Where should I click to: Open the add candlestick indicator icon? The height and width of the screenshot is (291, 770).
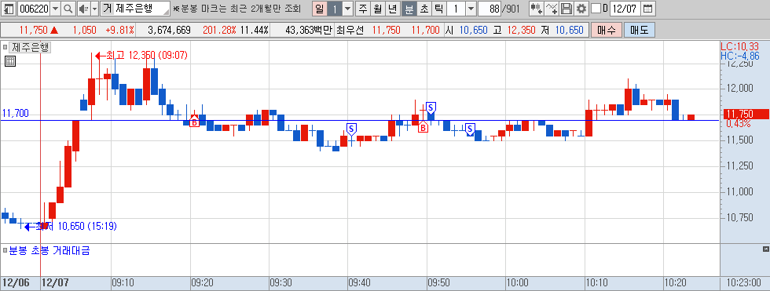point(537,9)
